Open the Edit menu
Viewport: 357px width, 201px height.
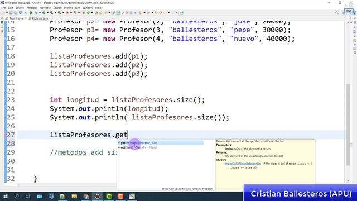[11, 8]
